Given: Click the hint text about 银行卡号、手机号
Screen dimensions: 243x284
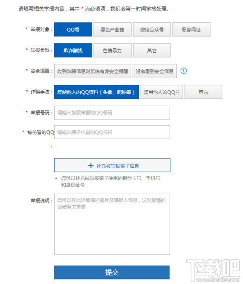Looking at the screenshot, I should [x=111, y=182].
